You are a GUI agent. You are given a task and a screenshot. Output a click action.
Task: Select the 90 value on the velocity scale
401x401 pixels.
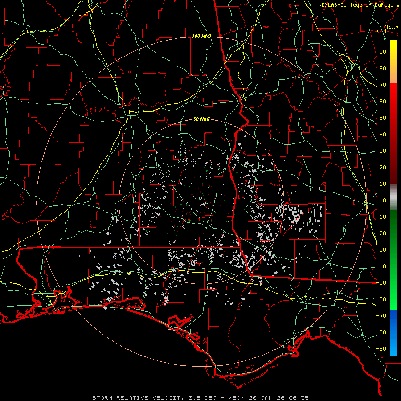tap(383, 52)
